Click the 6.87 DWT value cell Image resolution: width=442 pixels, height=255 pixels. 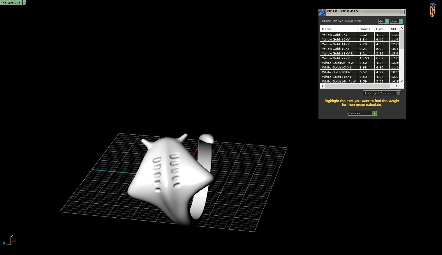[x=382, y=58]
